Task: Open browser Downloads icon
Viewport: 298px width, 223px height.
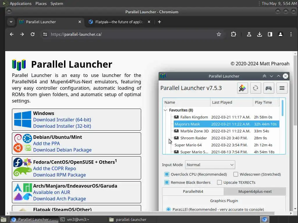Action: click(259, 34)
